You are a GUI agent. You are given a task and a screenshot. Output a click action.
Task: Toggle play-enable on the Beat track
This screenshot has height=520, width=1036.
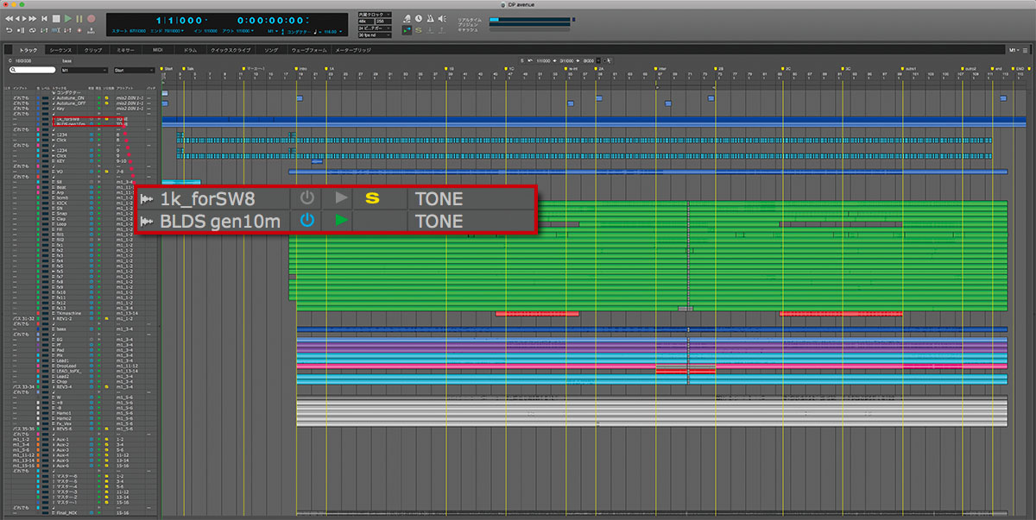tap(99, 187)
